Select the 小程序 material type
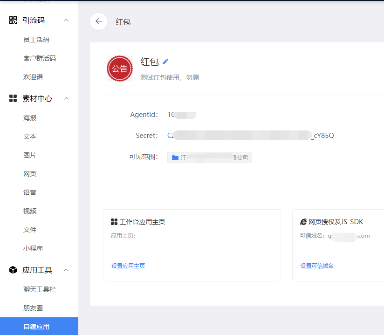This screenshot has height=335, width=384. click(x=33, y=248)
